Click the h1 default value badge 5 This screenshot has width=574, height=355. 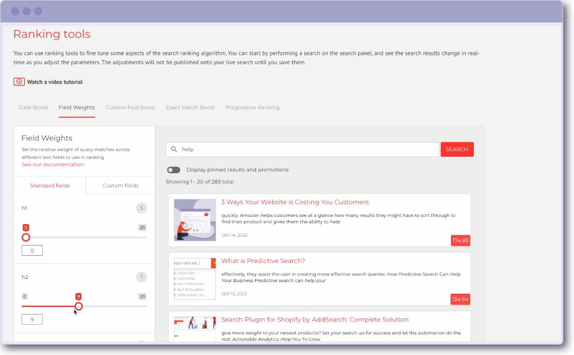pyautogui.click(x=141, y=208)
